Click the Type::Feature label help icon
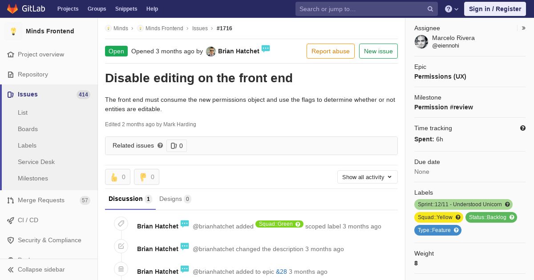Image resolution: width=534 pixels, height=280 pixels. tap(456, 230)
